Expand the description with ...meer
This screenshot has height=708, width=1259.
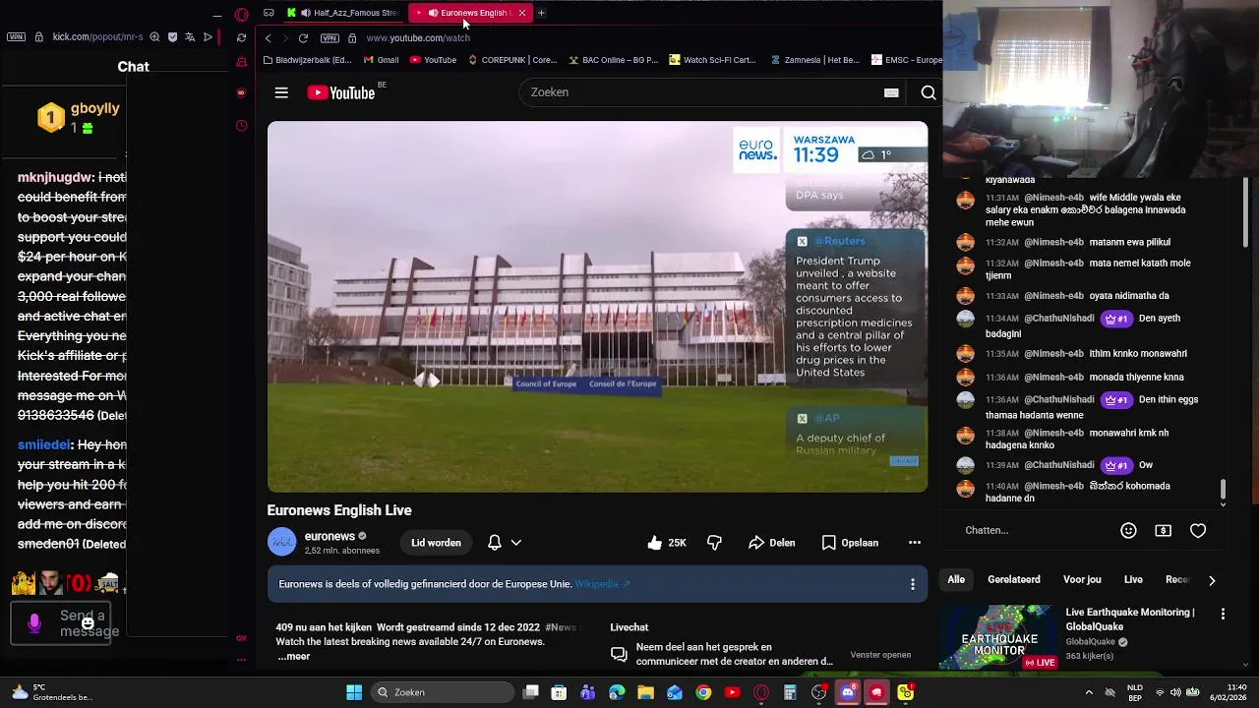293,656
